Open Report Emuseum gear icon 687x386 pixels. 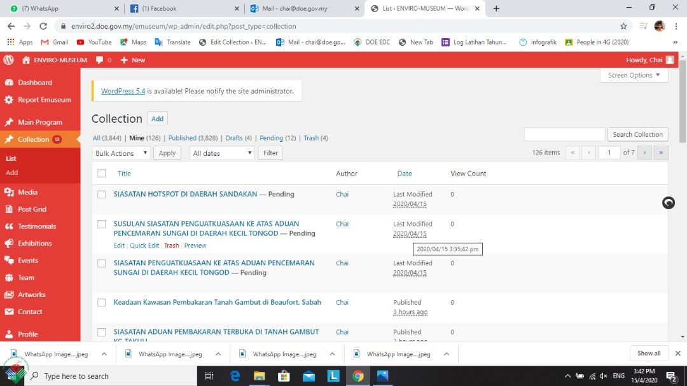pyautogui.click(x=9, y=100)
